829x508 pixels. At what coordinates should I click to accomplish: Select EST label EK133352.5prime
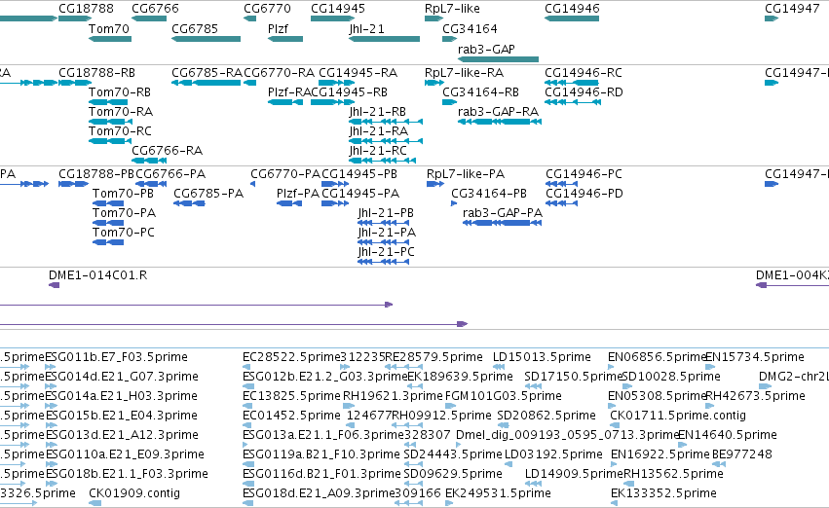(663, 493)
